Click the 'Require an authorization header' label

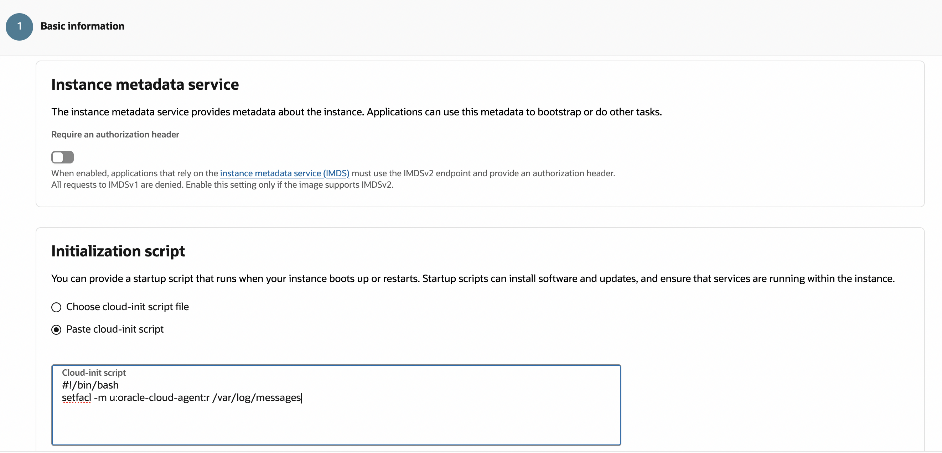pyautogui.click(x=115, y=135)
